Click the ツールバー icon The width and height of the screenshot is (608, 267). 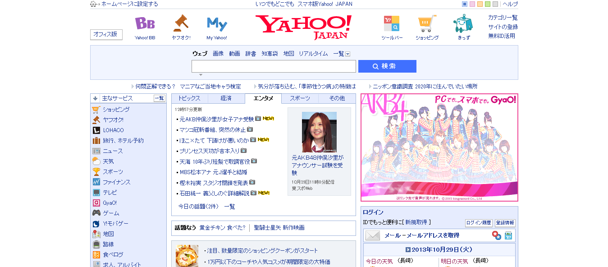pyautogui.click(x=392, y=23)
